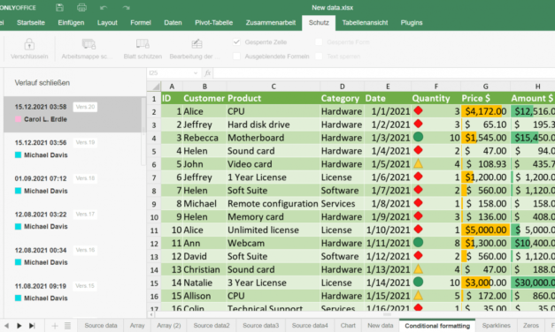
Task: Select version 20 by Carol L. Erdle
Action: [73, 114]
